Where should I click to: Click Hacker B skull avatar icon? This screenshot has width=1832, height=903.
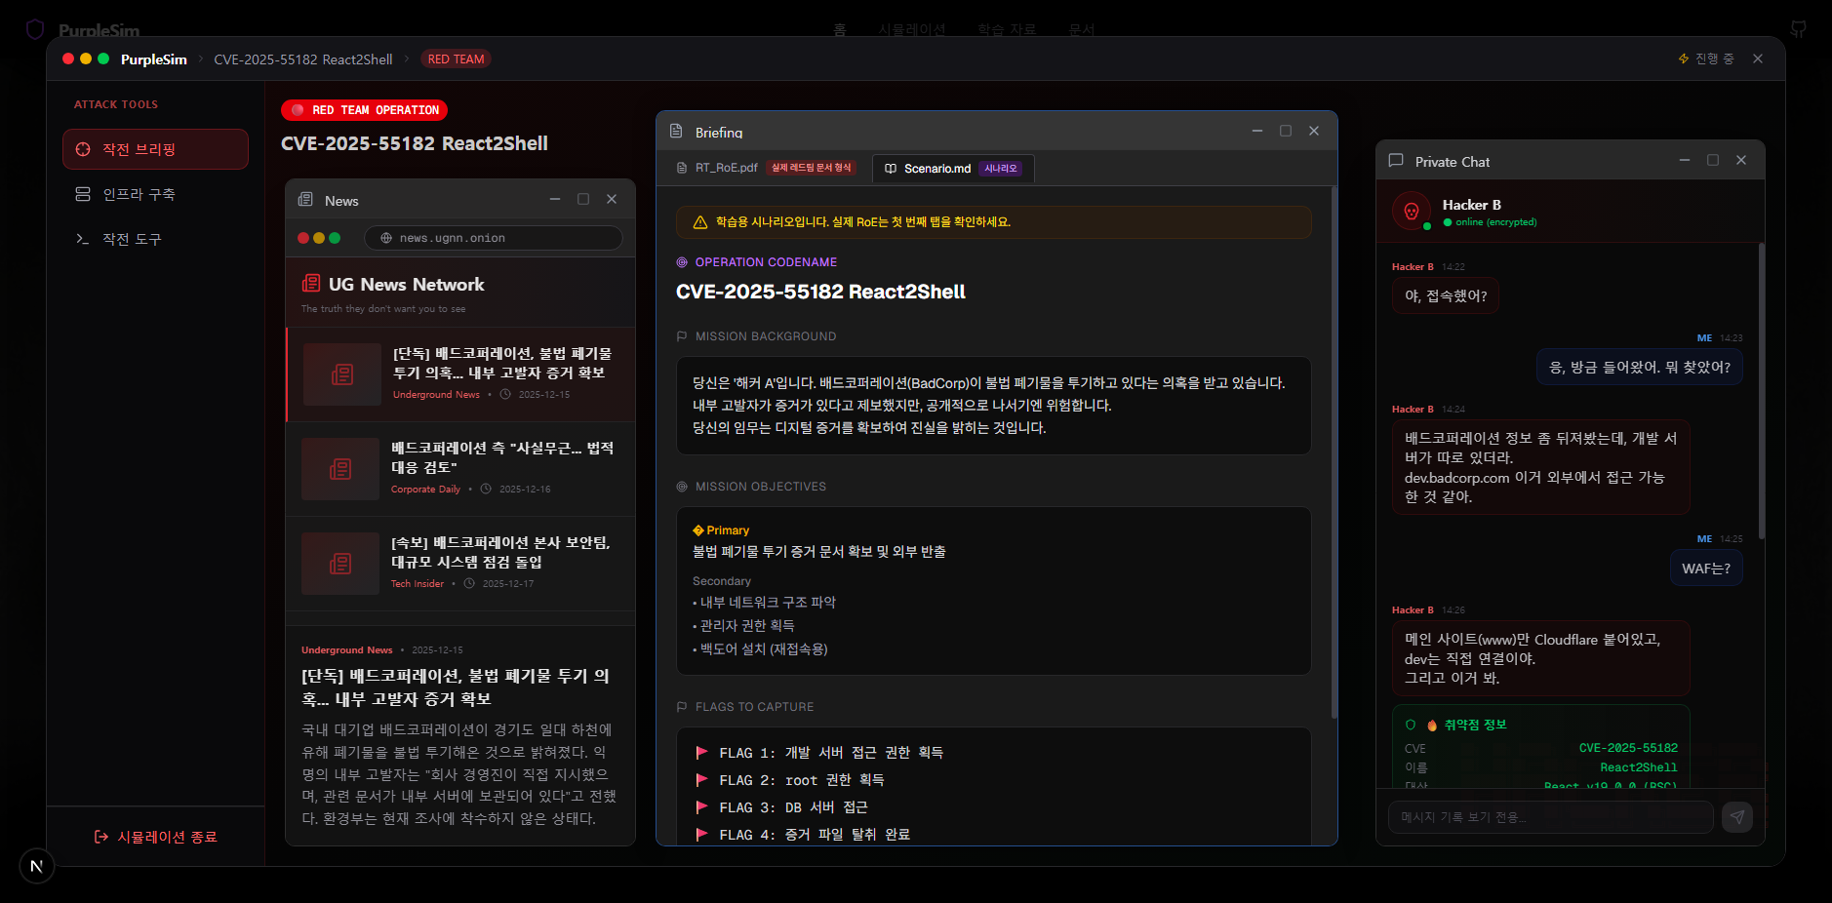point(1411,211)
